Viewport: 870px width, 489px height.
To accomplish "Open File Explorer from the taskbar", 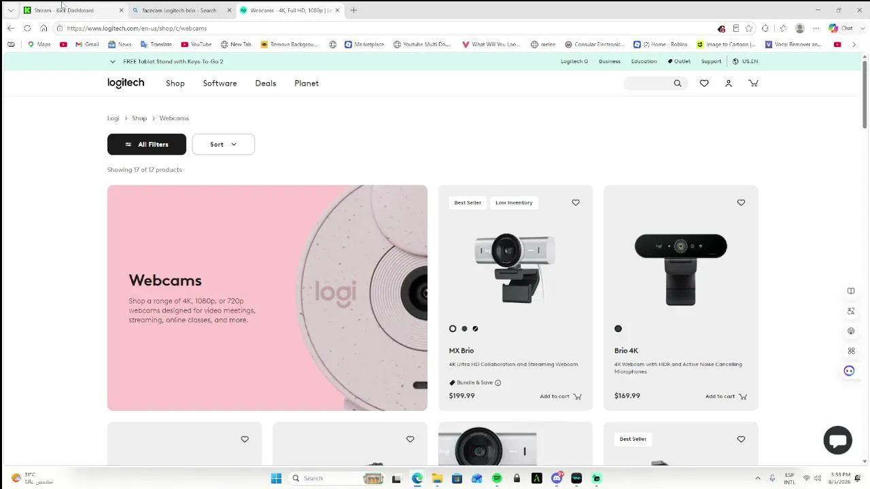I will coord(437,478).
